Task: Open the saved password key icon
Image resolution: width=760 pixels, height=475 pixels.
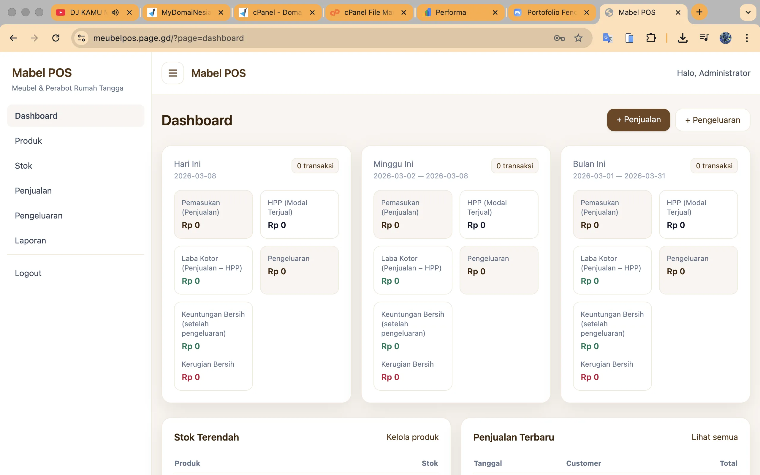Action: click(559, 38)
